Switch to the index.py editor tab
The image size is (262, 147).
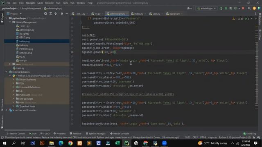[x=138, y=14]
